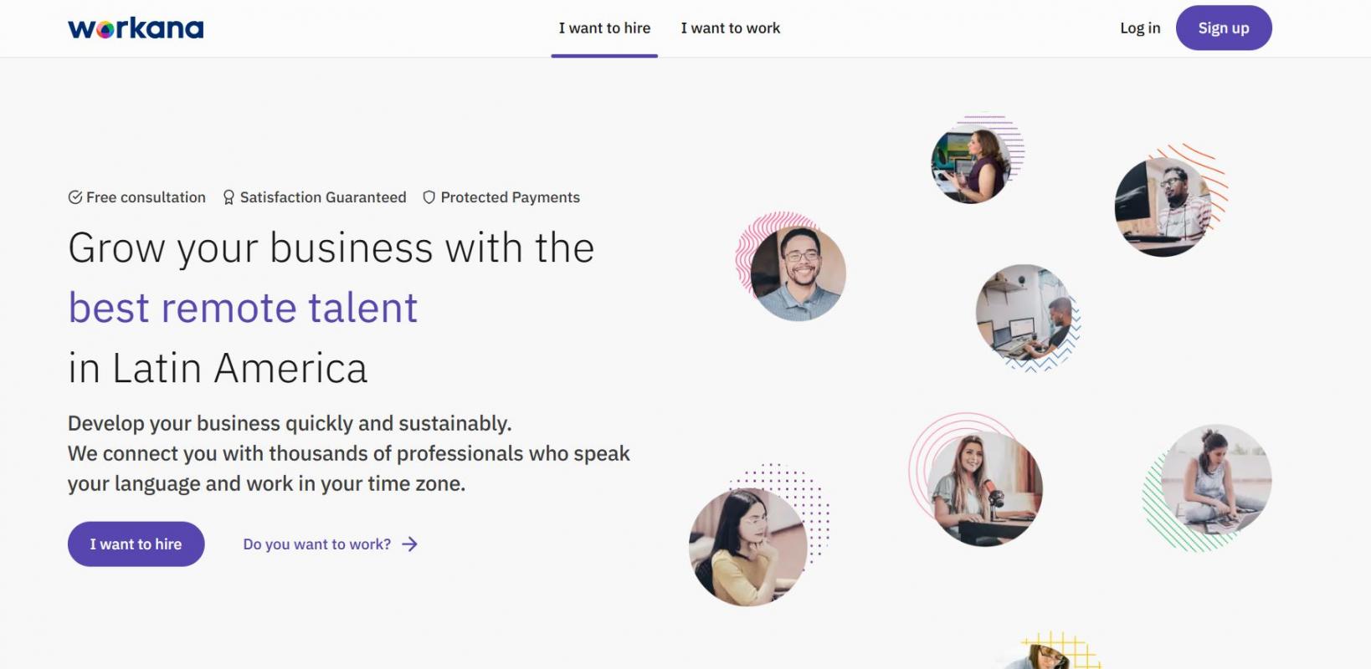Click the Satisfaction Guaranteed text label
This screenshot has height=669, width=1371.
point(323,197)
